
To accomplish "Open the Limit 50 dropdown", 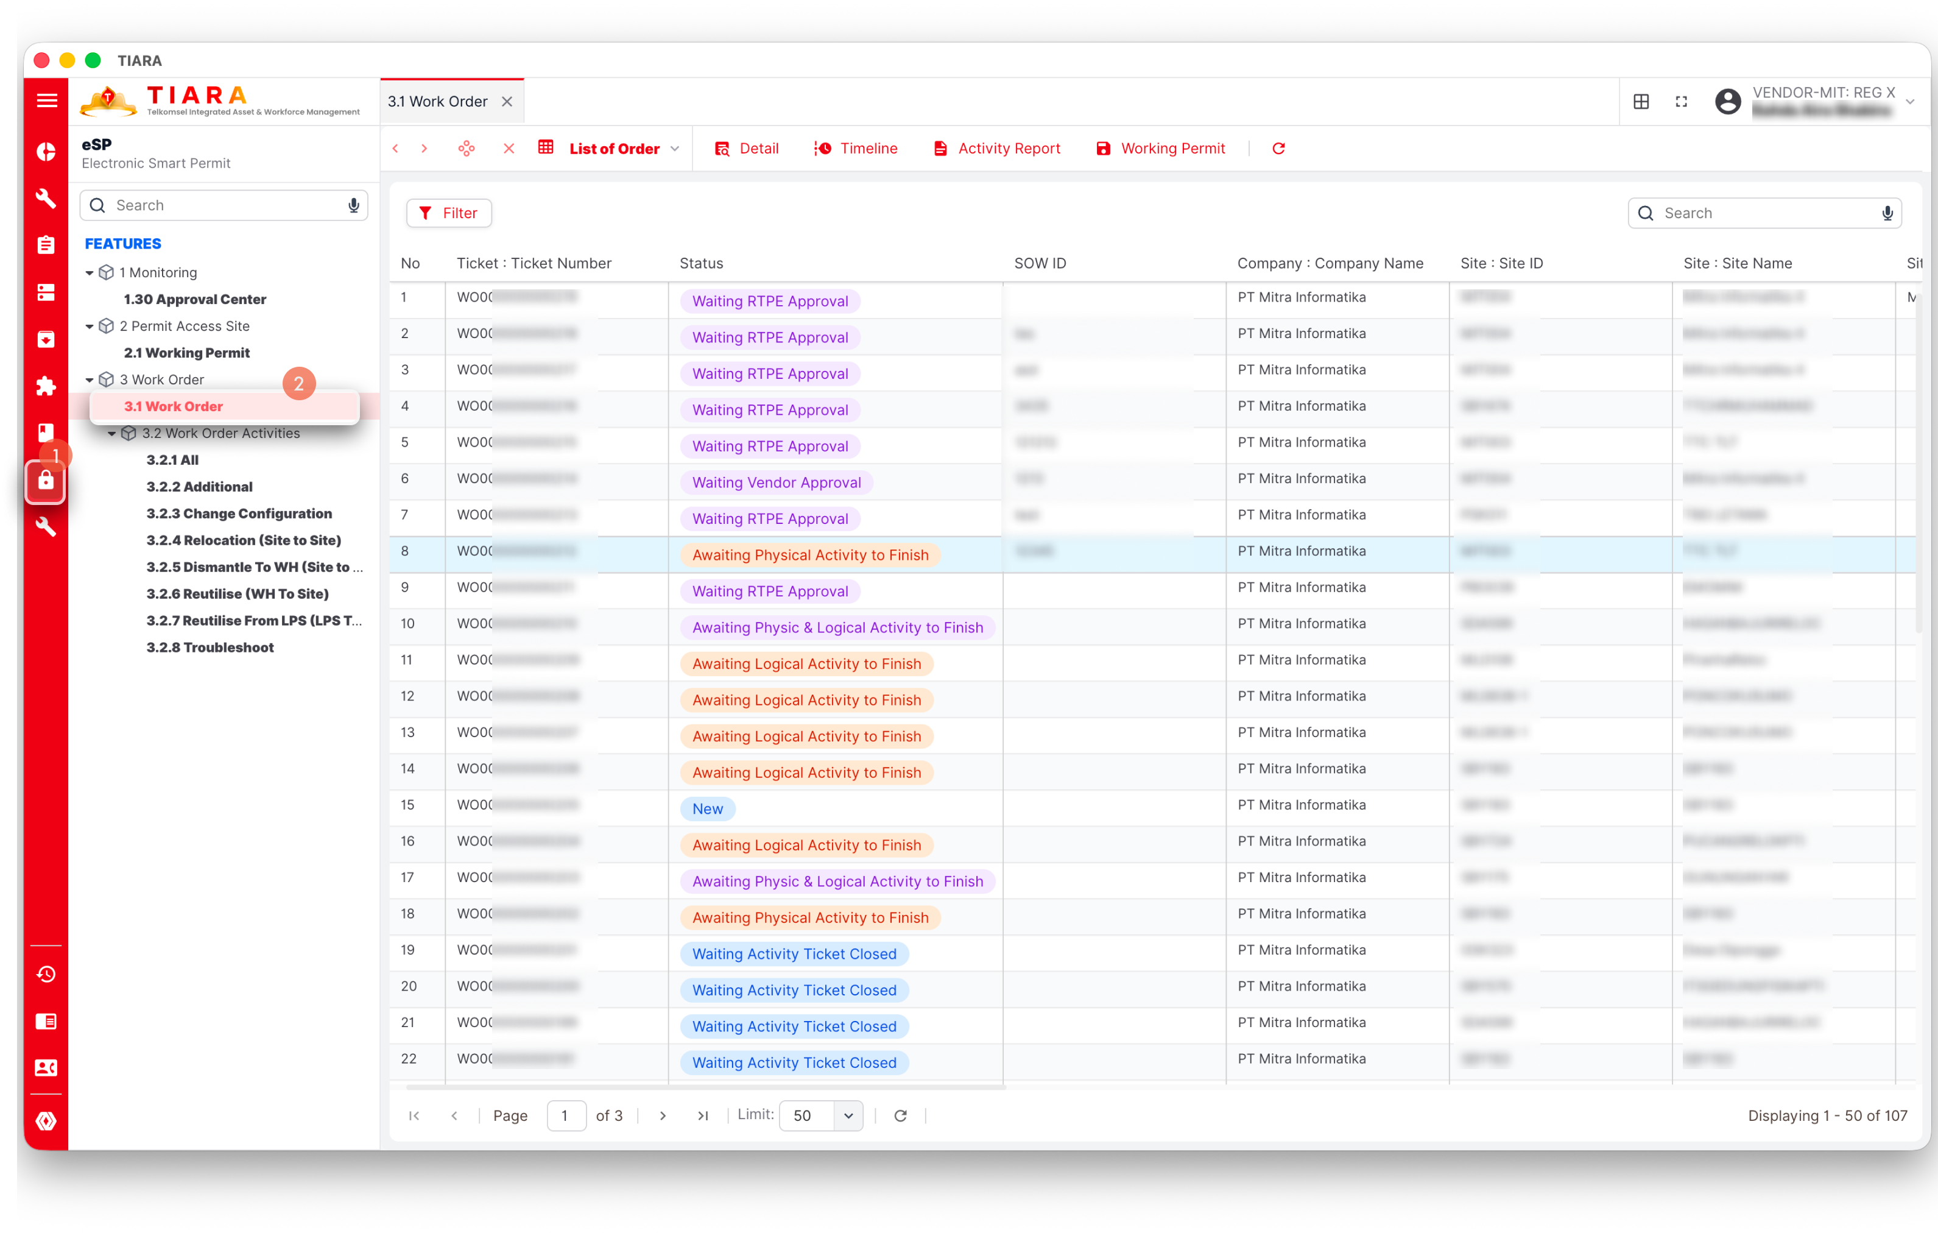I will tap(847, 1115).
